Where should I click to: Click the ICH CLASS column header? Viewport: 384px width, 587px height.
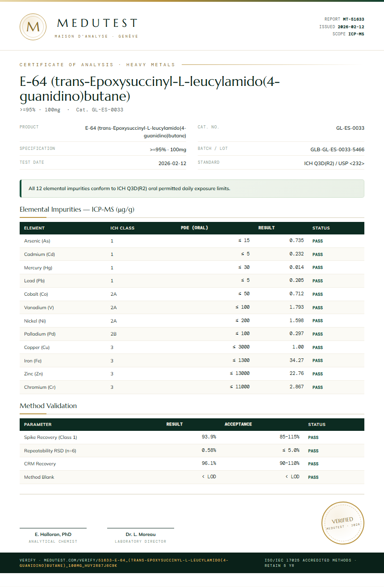pos(122,228)
